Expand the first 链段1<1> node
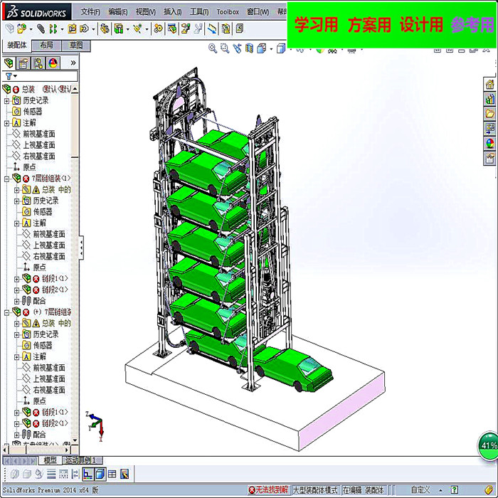Screen dimensions: 498x498 click(x=17, y=279)
